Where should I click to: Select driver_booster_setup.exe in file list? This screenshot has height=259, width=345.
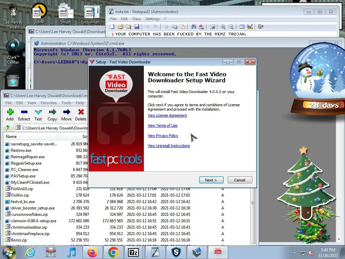pyautogui.click(x=33, y=208)
